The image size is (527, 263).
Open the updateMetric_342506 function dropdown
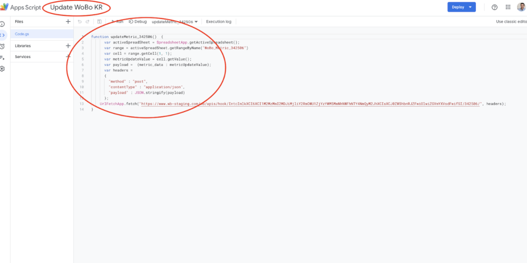pos(175,21)
